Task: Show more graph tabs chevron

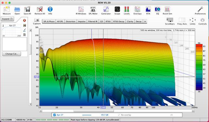Action: pyautogui.click(x=145, y=21)
